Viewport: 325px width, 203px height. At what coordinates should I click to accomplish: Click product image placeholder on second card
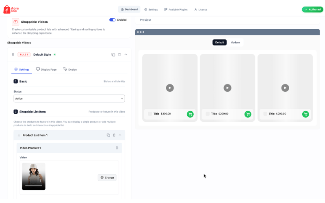(208, 114)
